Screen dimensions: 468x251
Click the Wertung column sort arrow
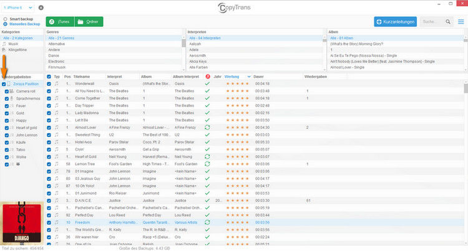coord(249,77)
